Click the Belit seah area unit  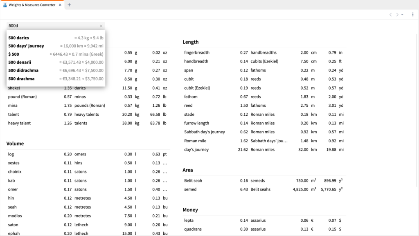point(193,181)
